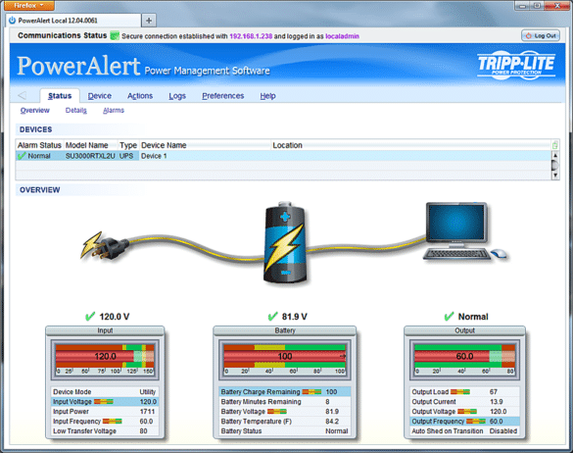
Task: Click the Battery Charge Remaining gauge icon
Action: click(311, 392)
